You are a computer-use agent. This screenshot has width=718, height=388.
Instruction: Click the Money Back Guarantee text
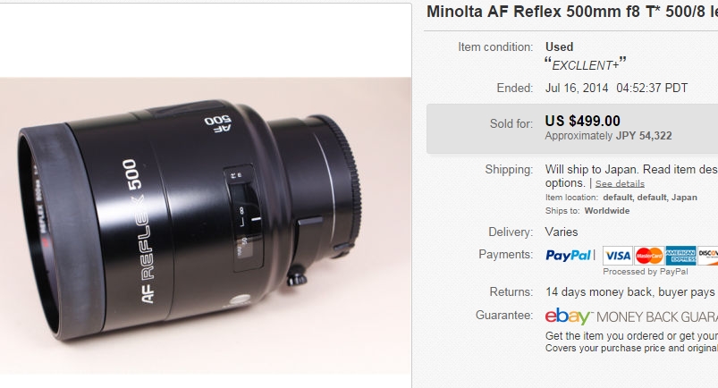pos(657,317)
